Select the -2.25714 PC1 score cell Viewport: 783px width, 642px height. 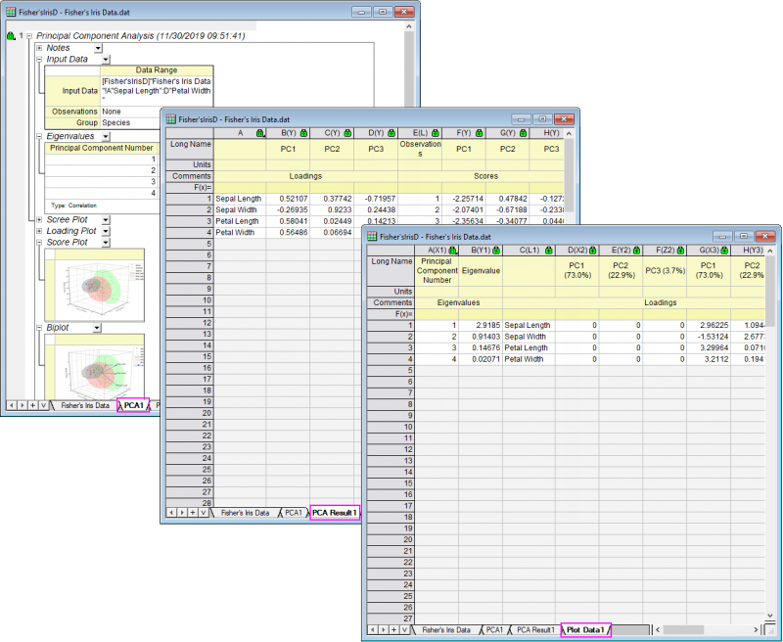(x=463, y=199)
